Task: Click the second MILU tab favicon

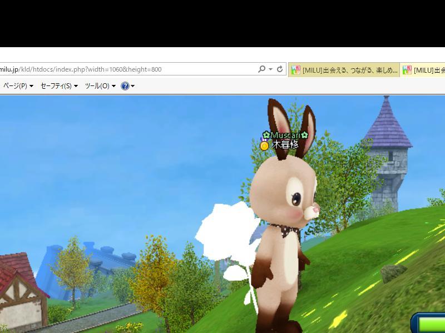Action: tap(407, 70)
